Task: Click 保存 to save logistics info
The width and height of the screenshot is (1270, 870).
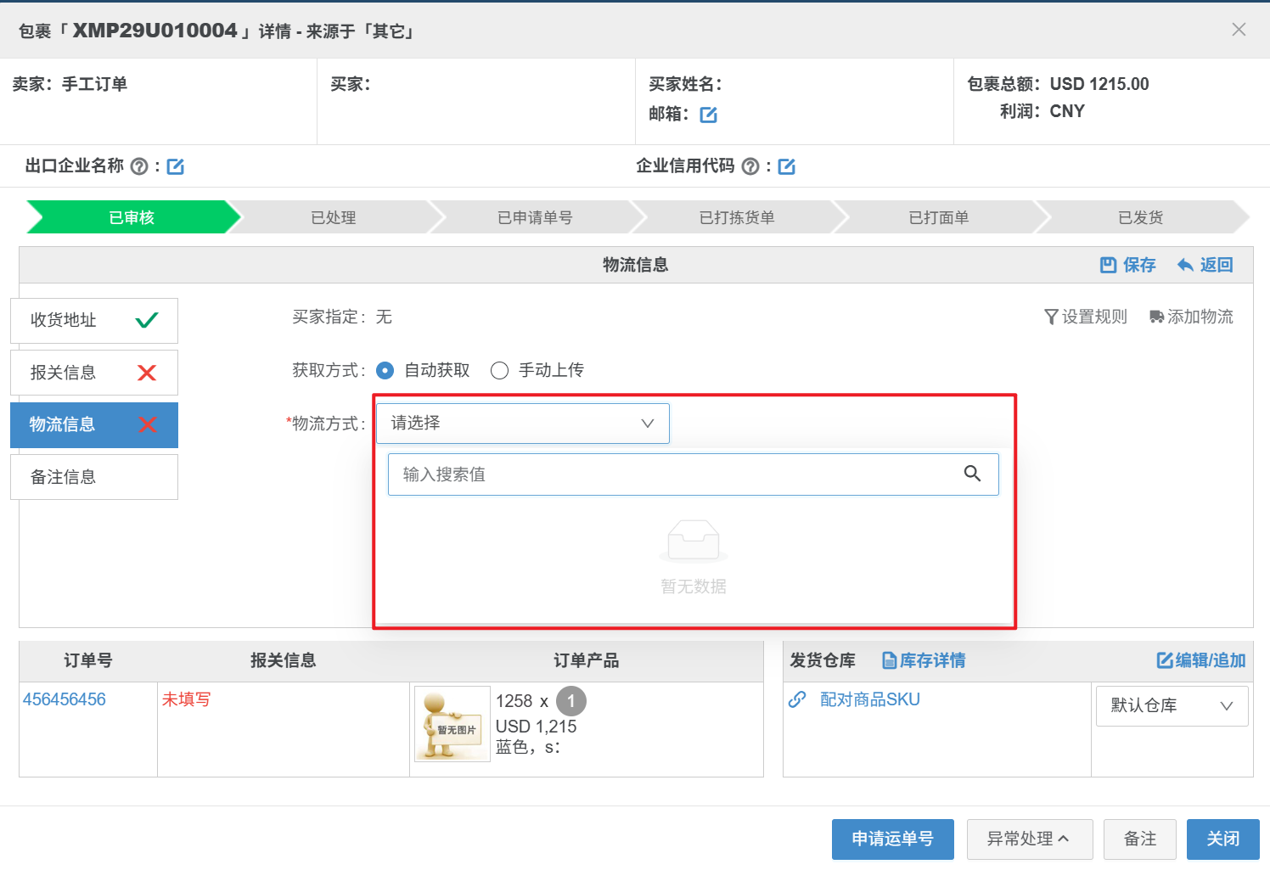Action: tap(1128, 265)
